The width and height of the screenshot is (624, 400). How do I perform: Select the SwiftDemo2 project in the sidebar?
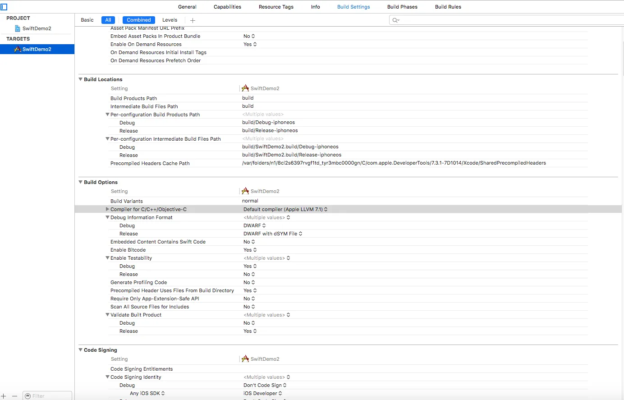pos(37,28)
